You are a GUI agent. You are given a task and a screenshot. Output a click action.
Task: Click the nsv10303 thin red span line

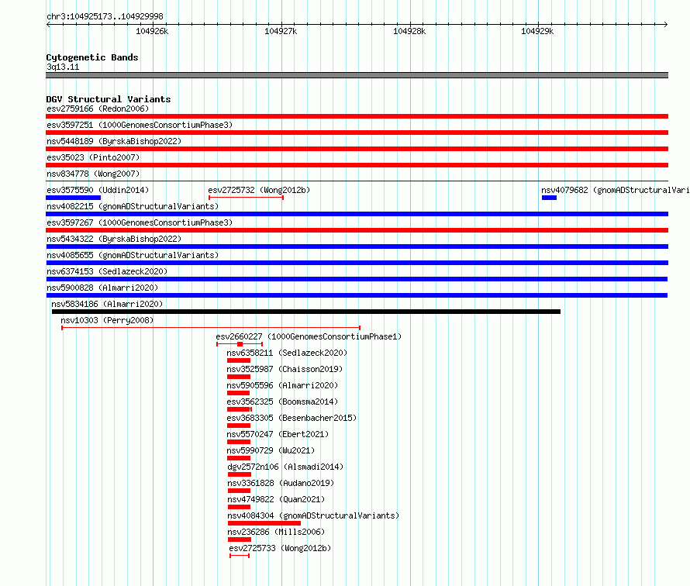pyautogui.click(x=211, y=328)
